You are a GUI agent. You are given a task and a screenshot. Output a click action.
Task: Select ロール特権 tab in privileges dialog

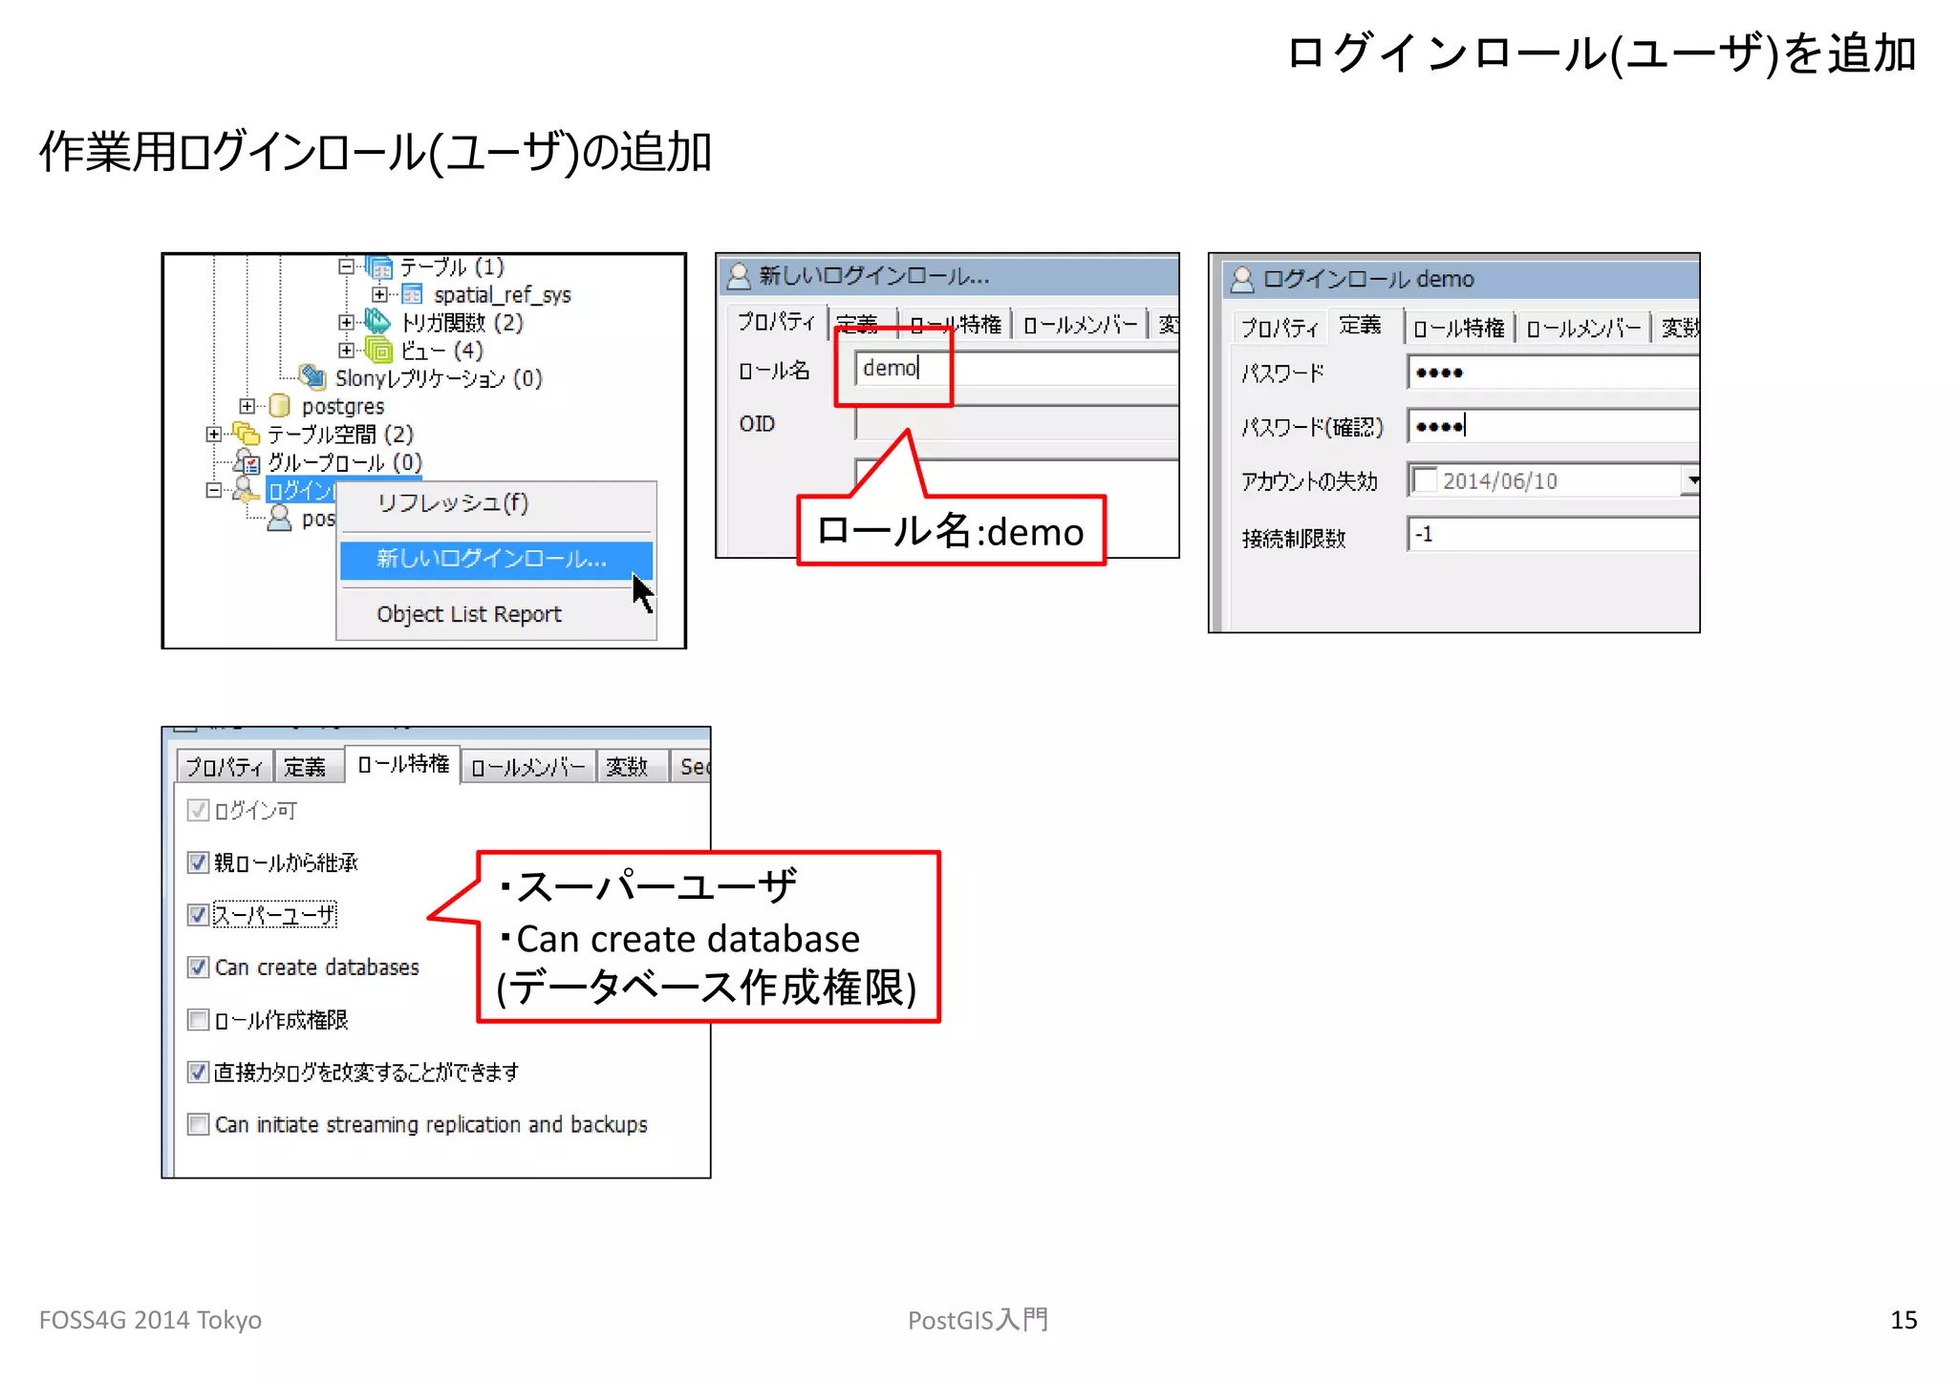(403, 764)
